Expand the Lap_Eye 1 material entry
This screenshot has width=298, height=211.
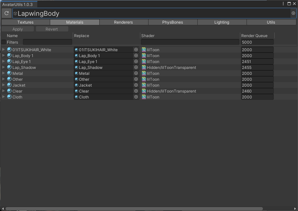pos(4,61)
